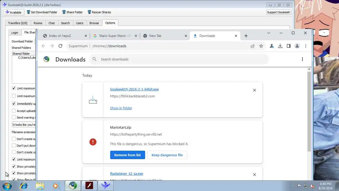Open Windows Media Player on taskbar
This screenshot has height=191, width=339.
pos(56,186)
